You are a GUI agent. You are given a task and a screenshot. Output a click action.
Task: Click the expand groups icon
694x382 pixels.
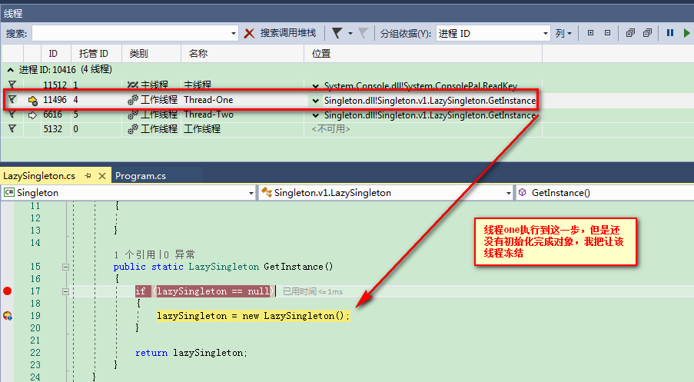click(x=590, y=33)
